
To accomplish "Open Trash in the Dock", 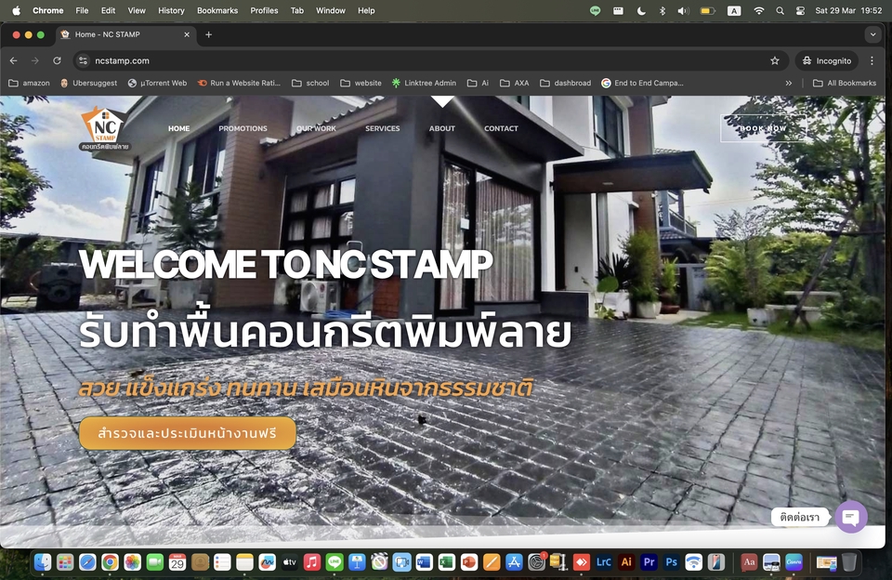I will [x=848, y=562].
